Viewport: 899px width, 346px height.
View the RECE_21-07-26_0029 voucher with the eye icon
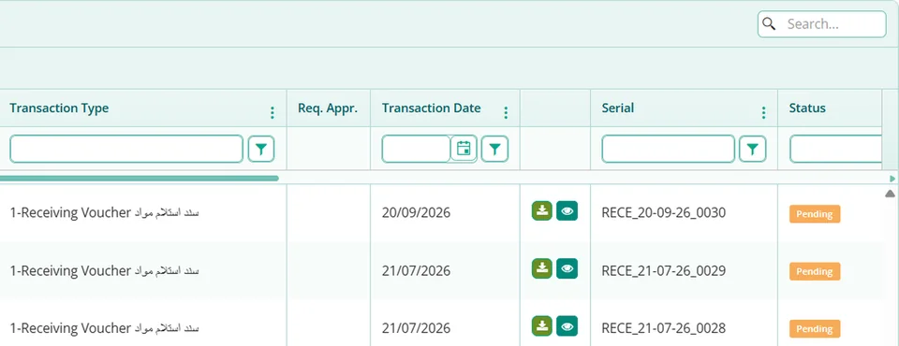click(567, 268)
